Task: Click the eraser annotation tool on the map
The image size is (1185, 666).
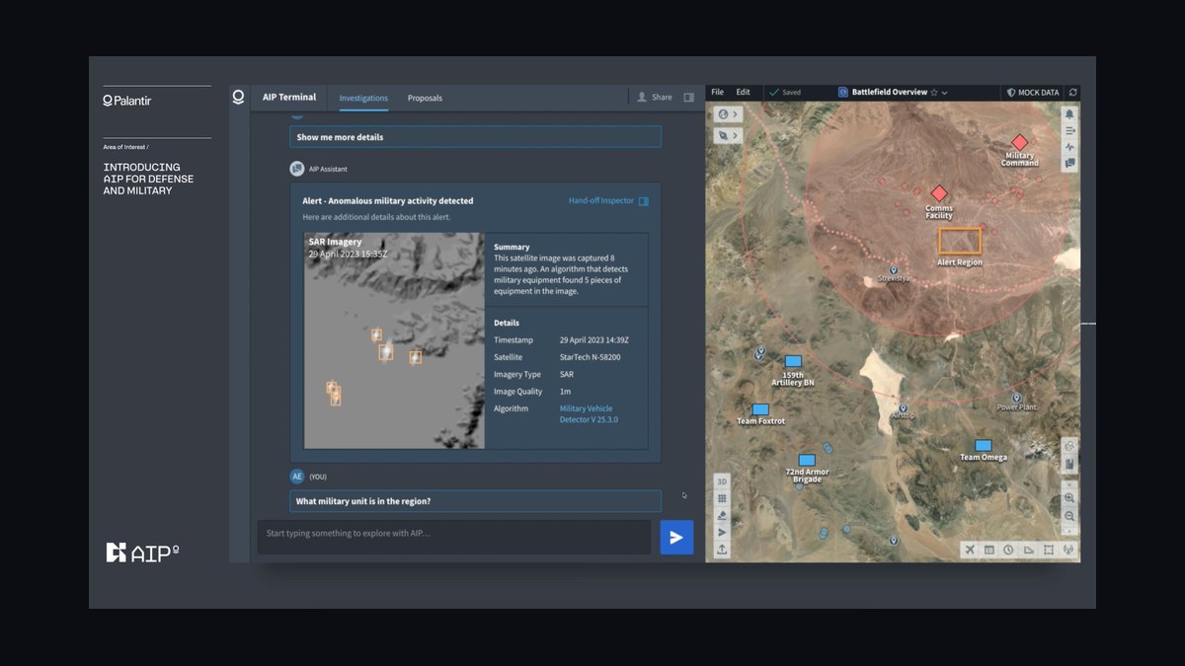Action: click(722, 515)
